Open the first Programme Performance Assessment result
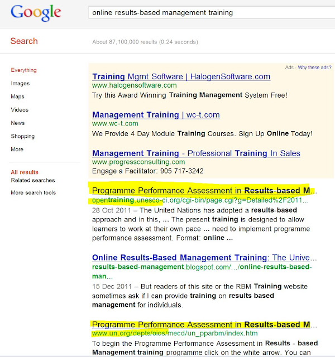The width and height of the screenshot is (335, 357). [204, 190]
